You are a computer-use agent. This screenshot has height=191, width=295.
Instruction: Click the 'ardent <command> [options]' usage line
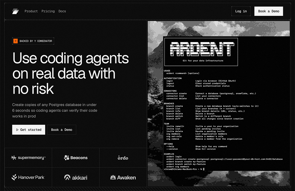183,73
